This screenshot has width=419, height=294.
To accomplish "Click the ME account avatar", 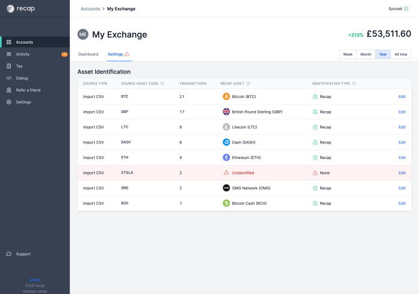I will (x=83, y=35).
